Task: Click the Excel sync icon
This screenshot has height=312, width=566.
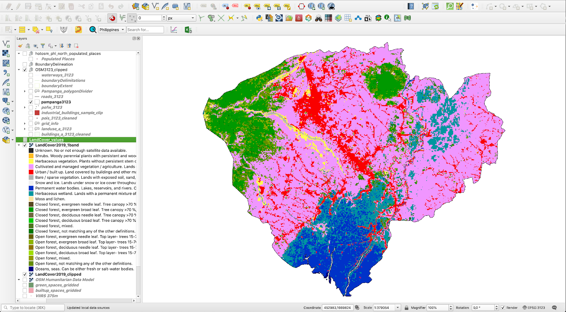Action: point(188,30)
